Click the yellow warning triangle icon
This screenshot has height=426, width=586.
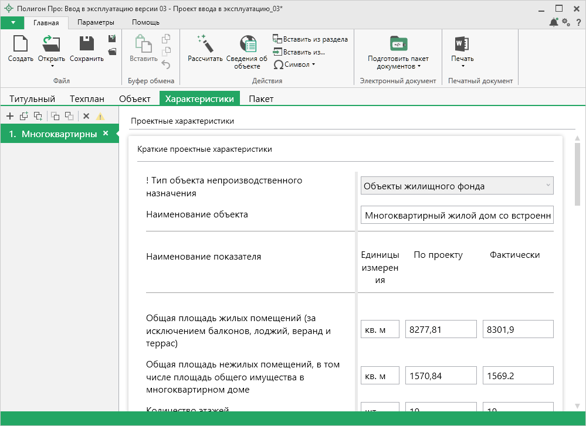click(100, 116)
